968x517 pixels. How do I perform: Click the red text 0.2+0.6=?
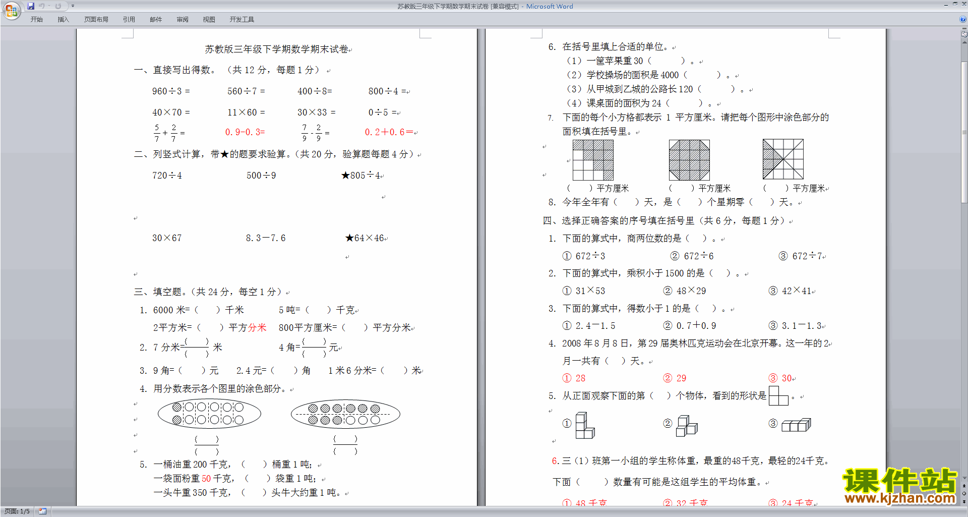tap(389, 132)
